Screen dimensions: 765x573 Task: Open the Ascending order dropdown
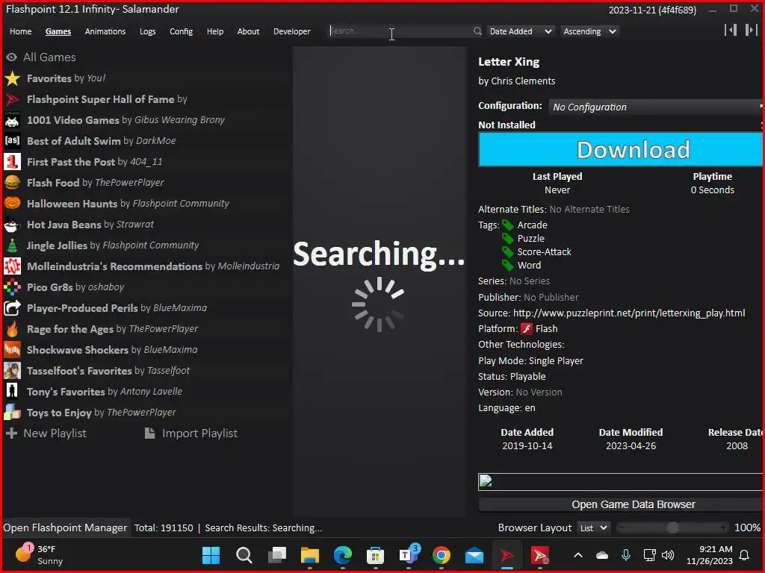tap(590, 31)
